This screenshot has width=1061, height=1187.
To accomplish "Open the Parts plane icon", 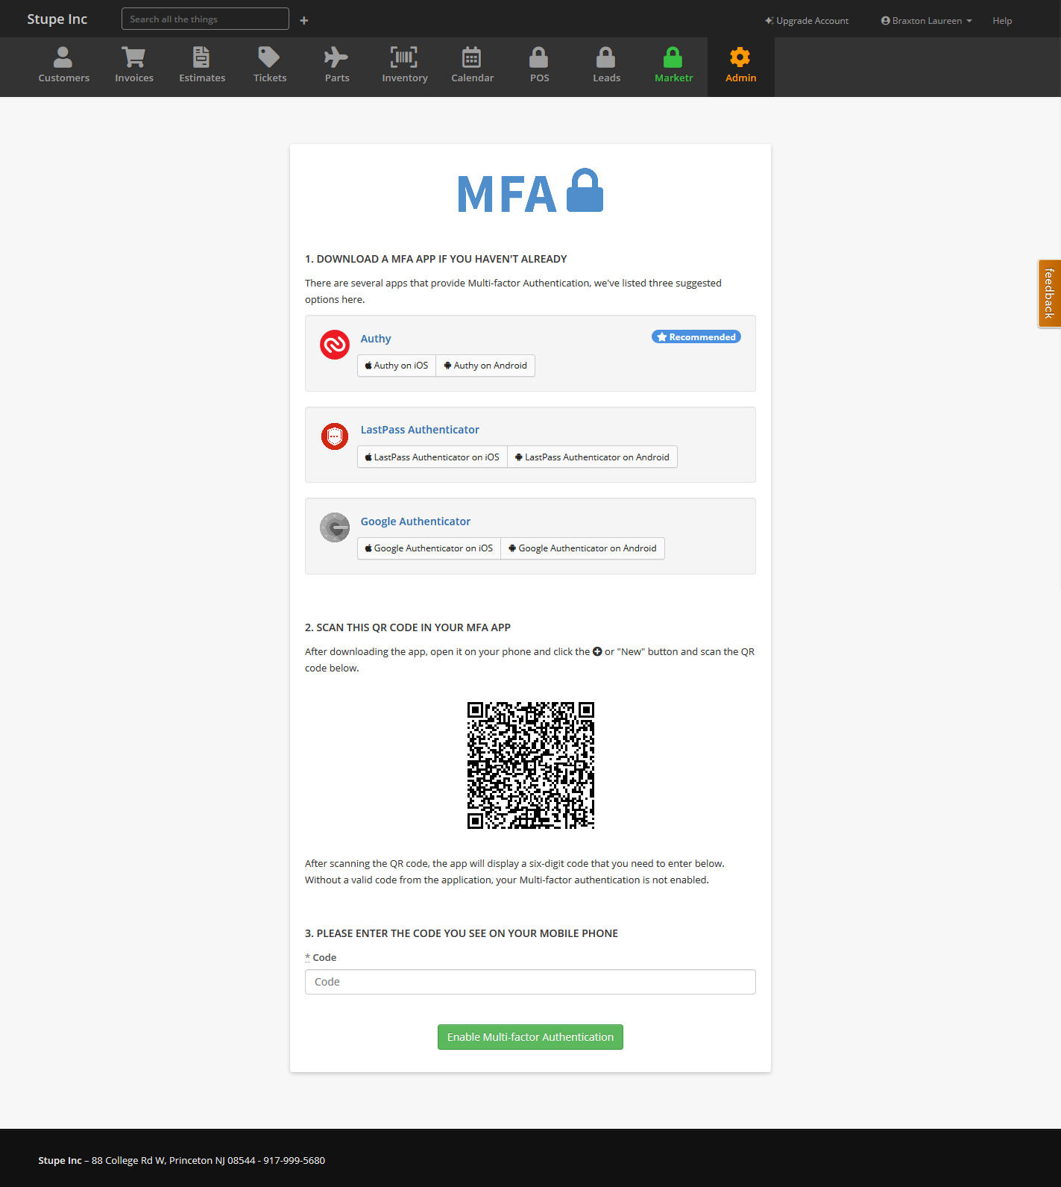I will (x=336, y=57).
